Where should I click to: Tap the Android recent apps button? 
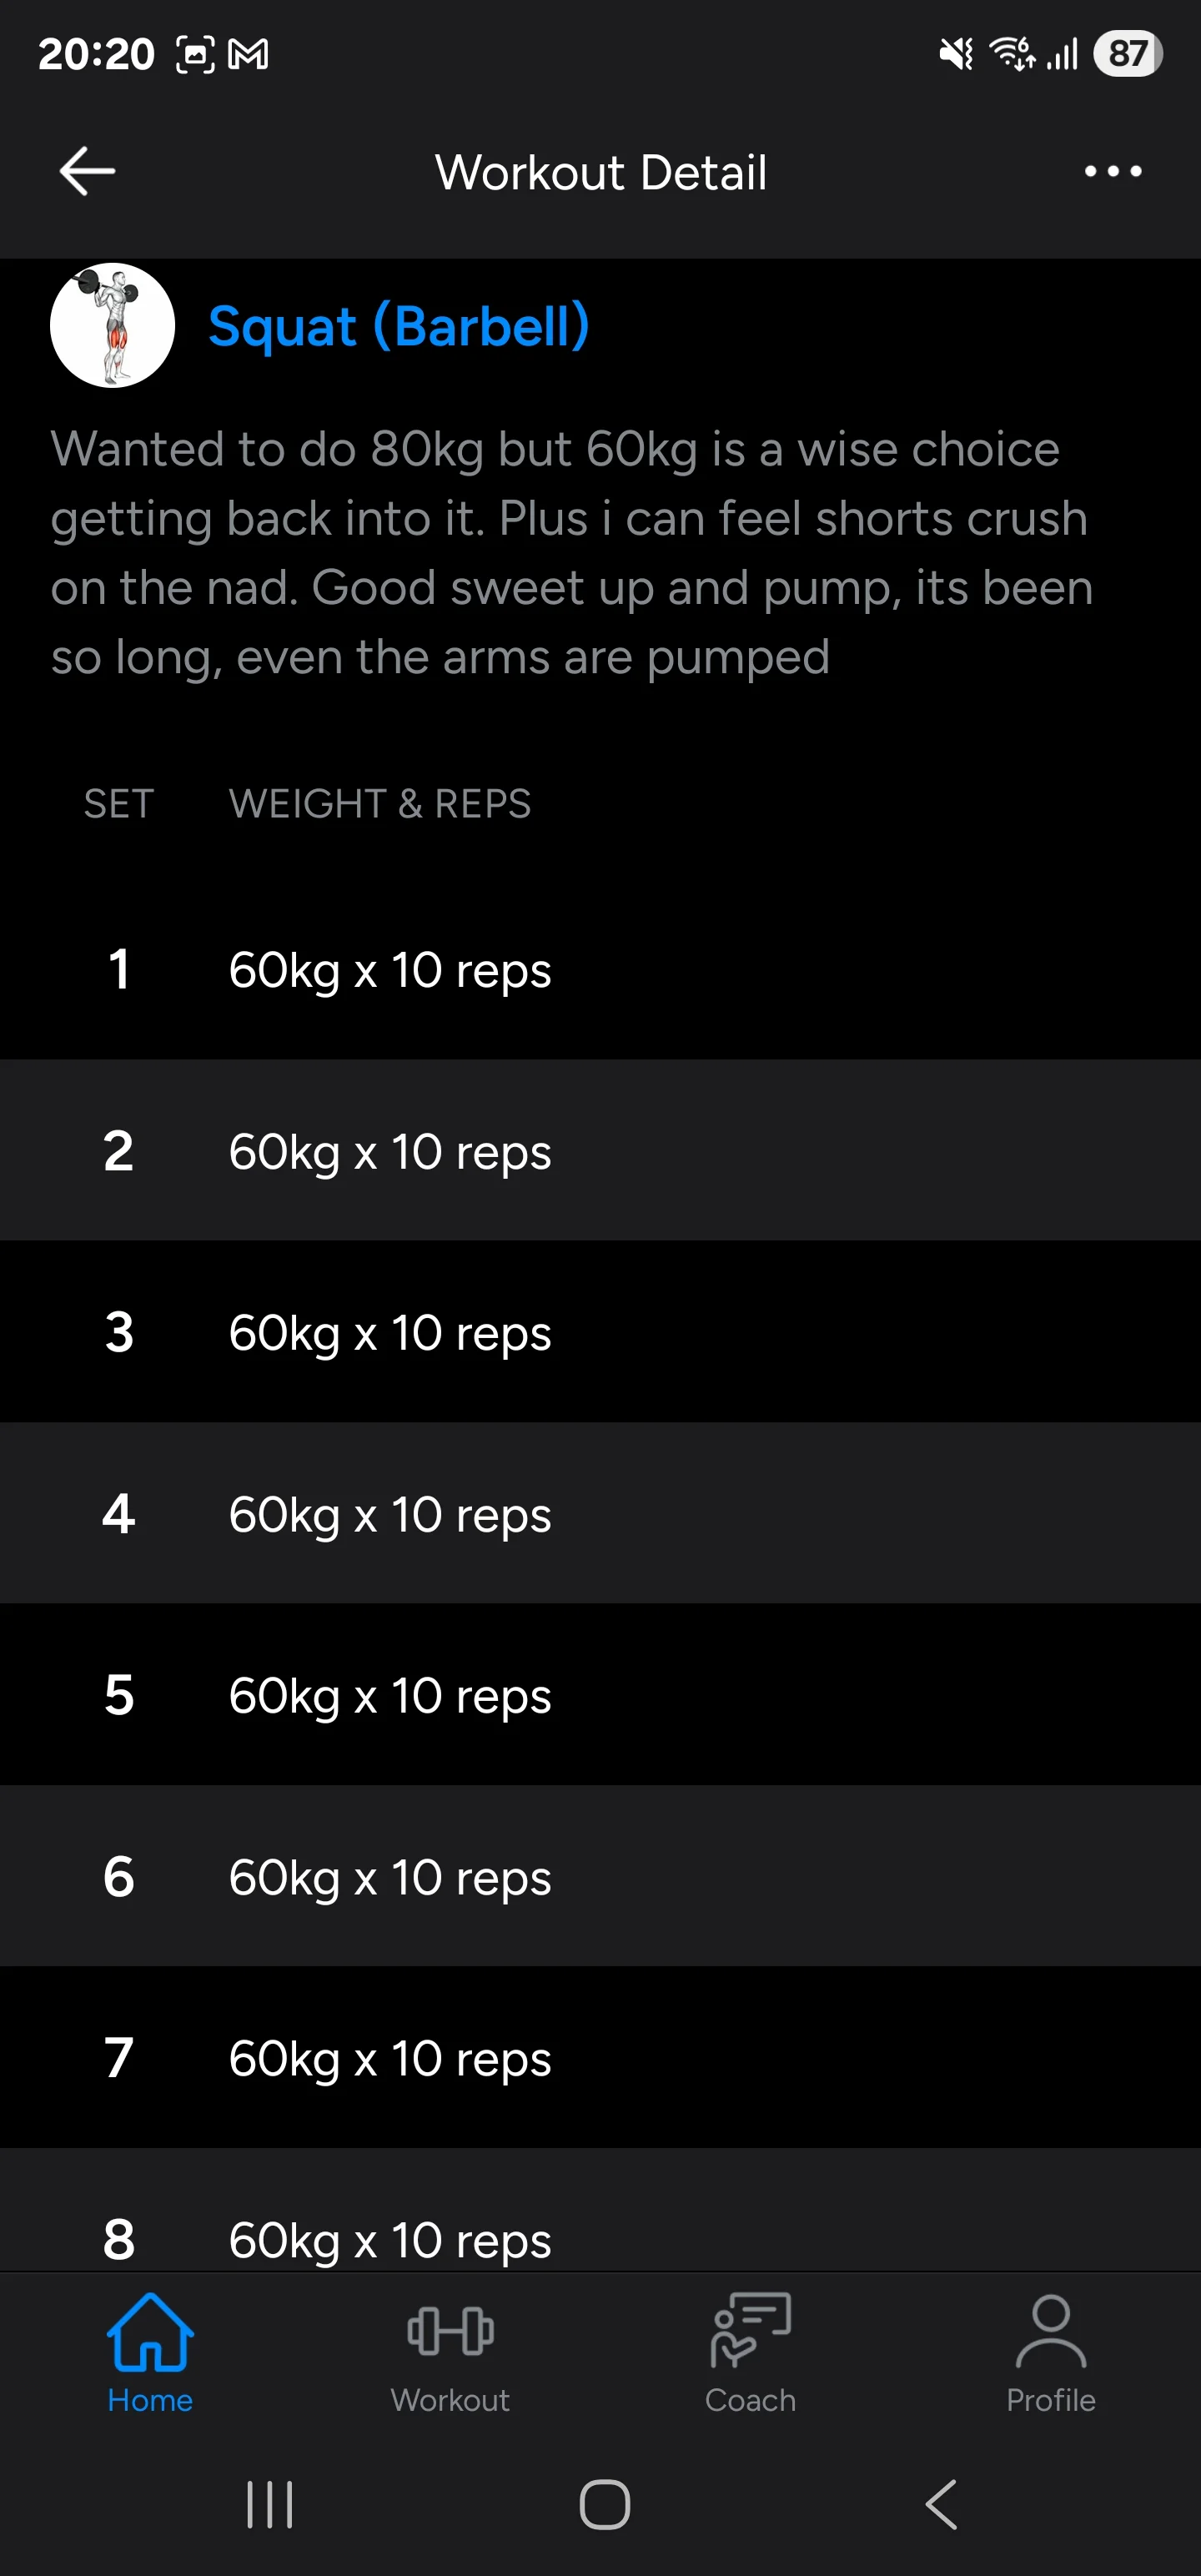269,2504
